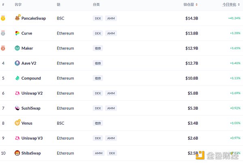Image resolution: width=243 pixels, height=164 pixels.
Task: Click the 分类 column header
Action: [96, 4]
